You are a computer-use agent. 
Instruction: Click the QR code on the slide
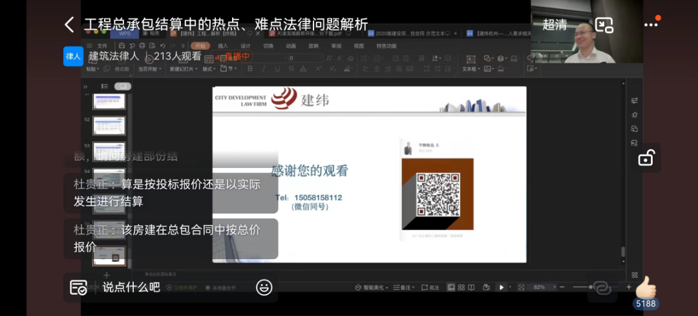click(438, 194)
